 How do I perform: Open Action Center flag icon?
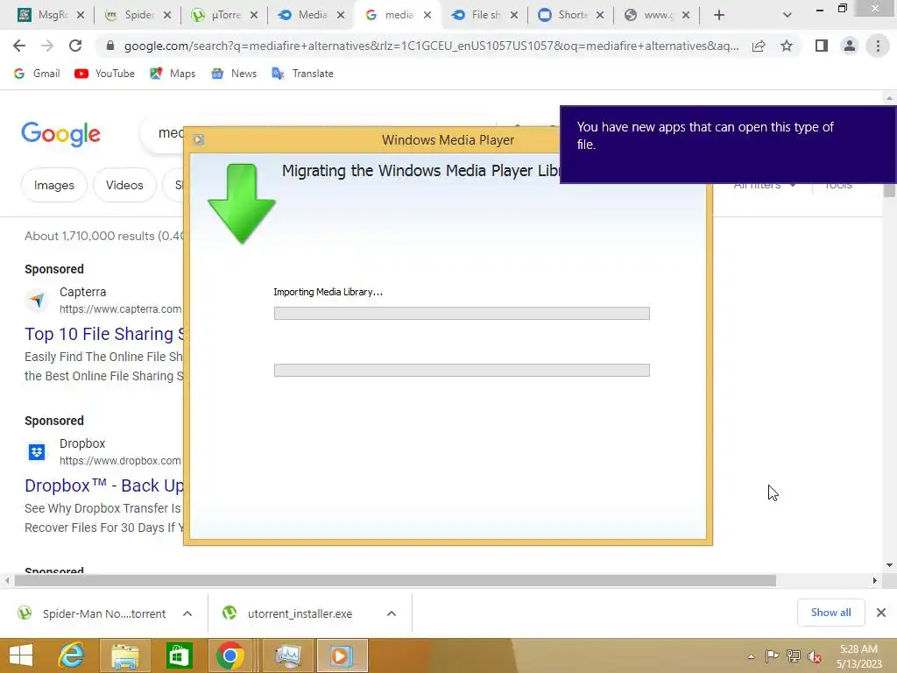coord(773,656)
